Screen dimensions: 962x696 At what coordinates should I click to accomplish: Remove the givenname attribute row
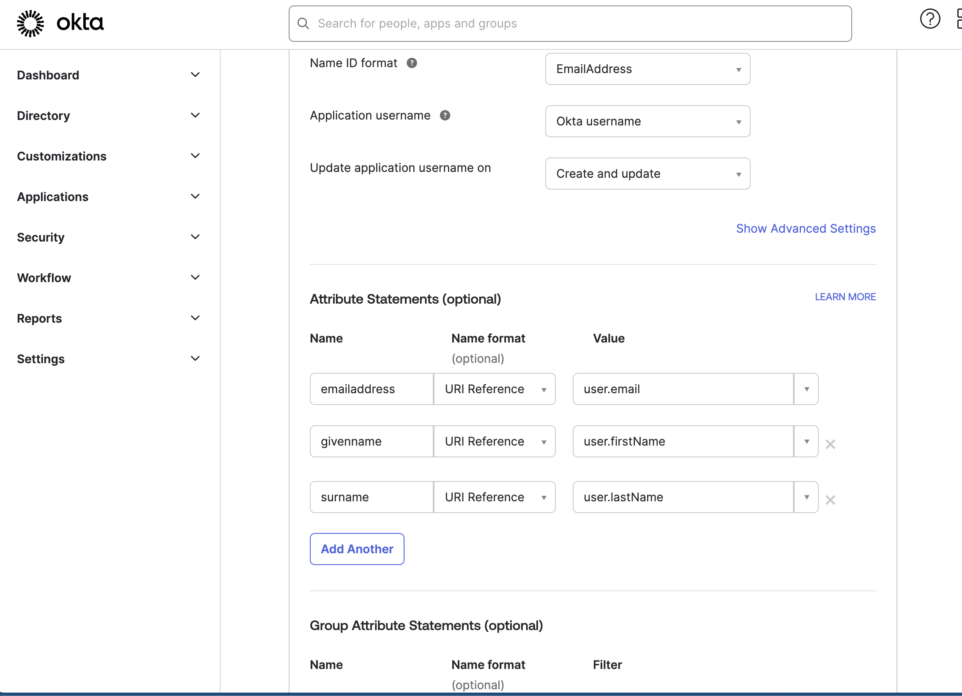[x=831, y=444]
